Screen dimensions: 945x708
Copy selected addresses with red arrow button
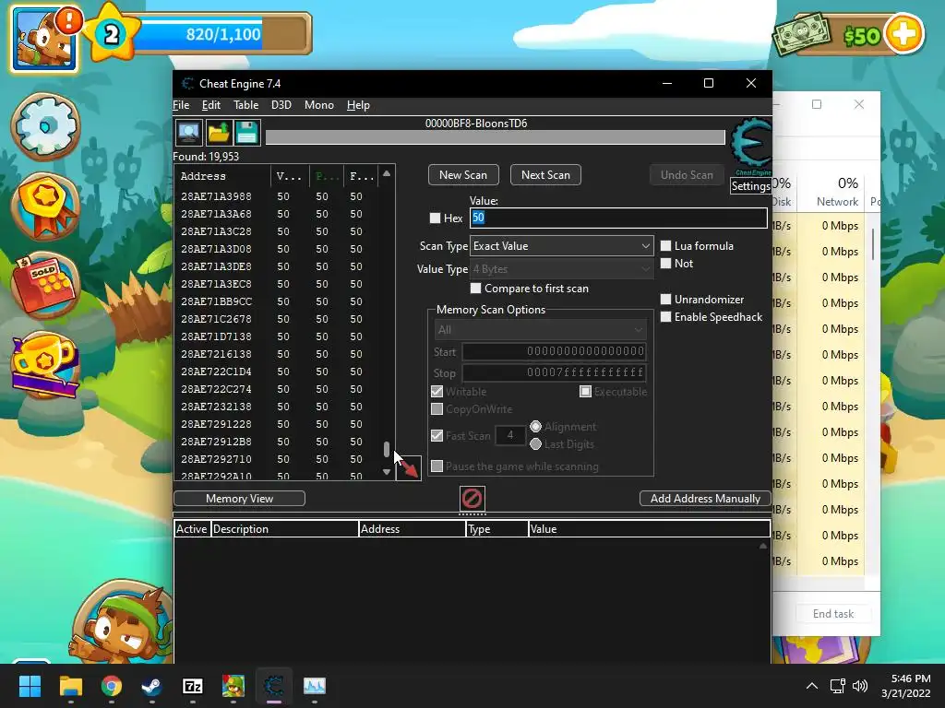coord(409,467)
